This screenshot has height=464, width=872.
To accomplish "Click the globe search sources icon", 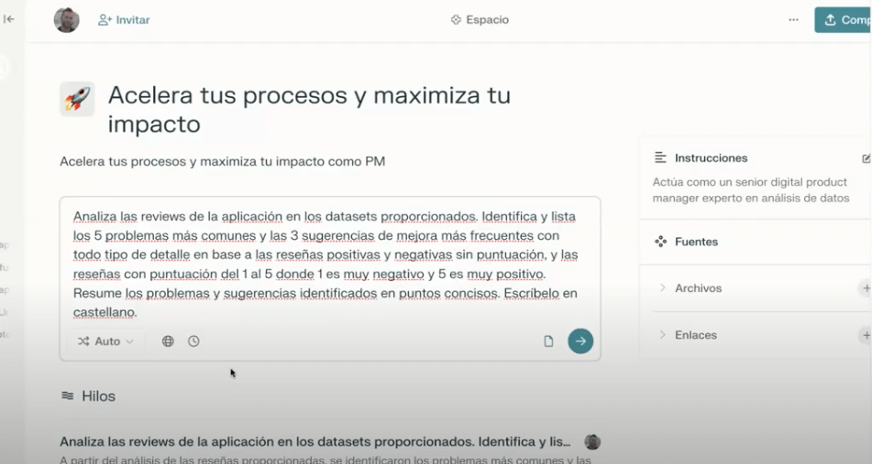I will pyautogui.click(x=168, y=341).
